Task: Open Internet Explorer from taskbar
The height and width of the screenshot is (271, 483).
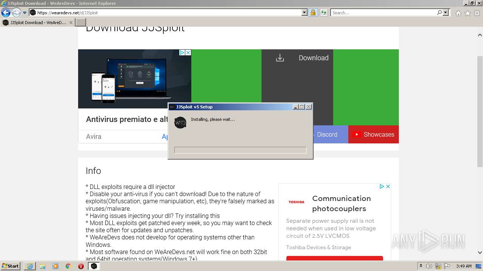Action: coord(30,266)
